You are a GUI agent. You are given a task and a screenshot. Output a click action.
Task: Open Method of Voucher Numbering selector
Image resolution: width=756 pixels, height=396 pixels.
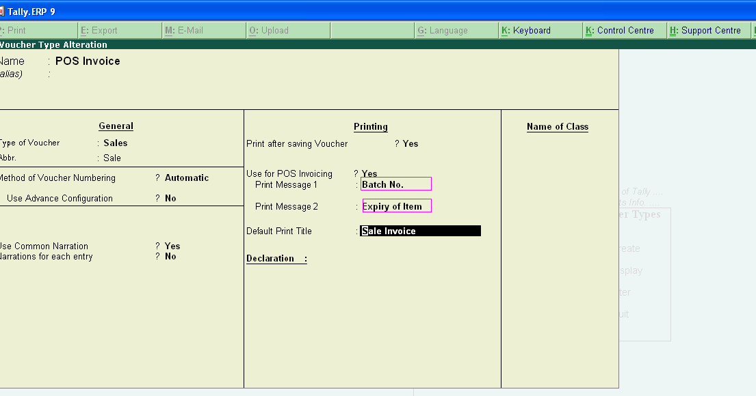click(x=185, y=178)
